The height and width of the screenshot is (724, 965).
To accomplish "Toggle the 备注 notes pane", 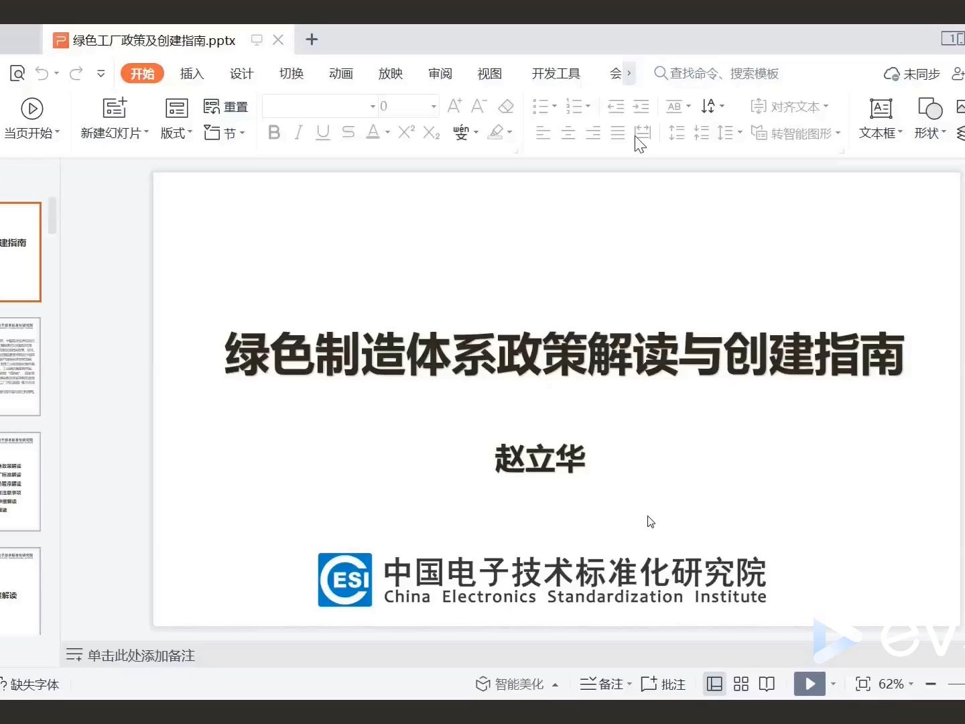I will tap(605, 684).
